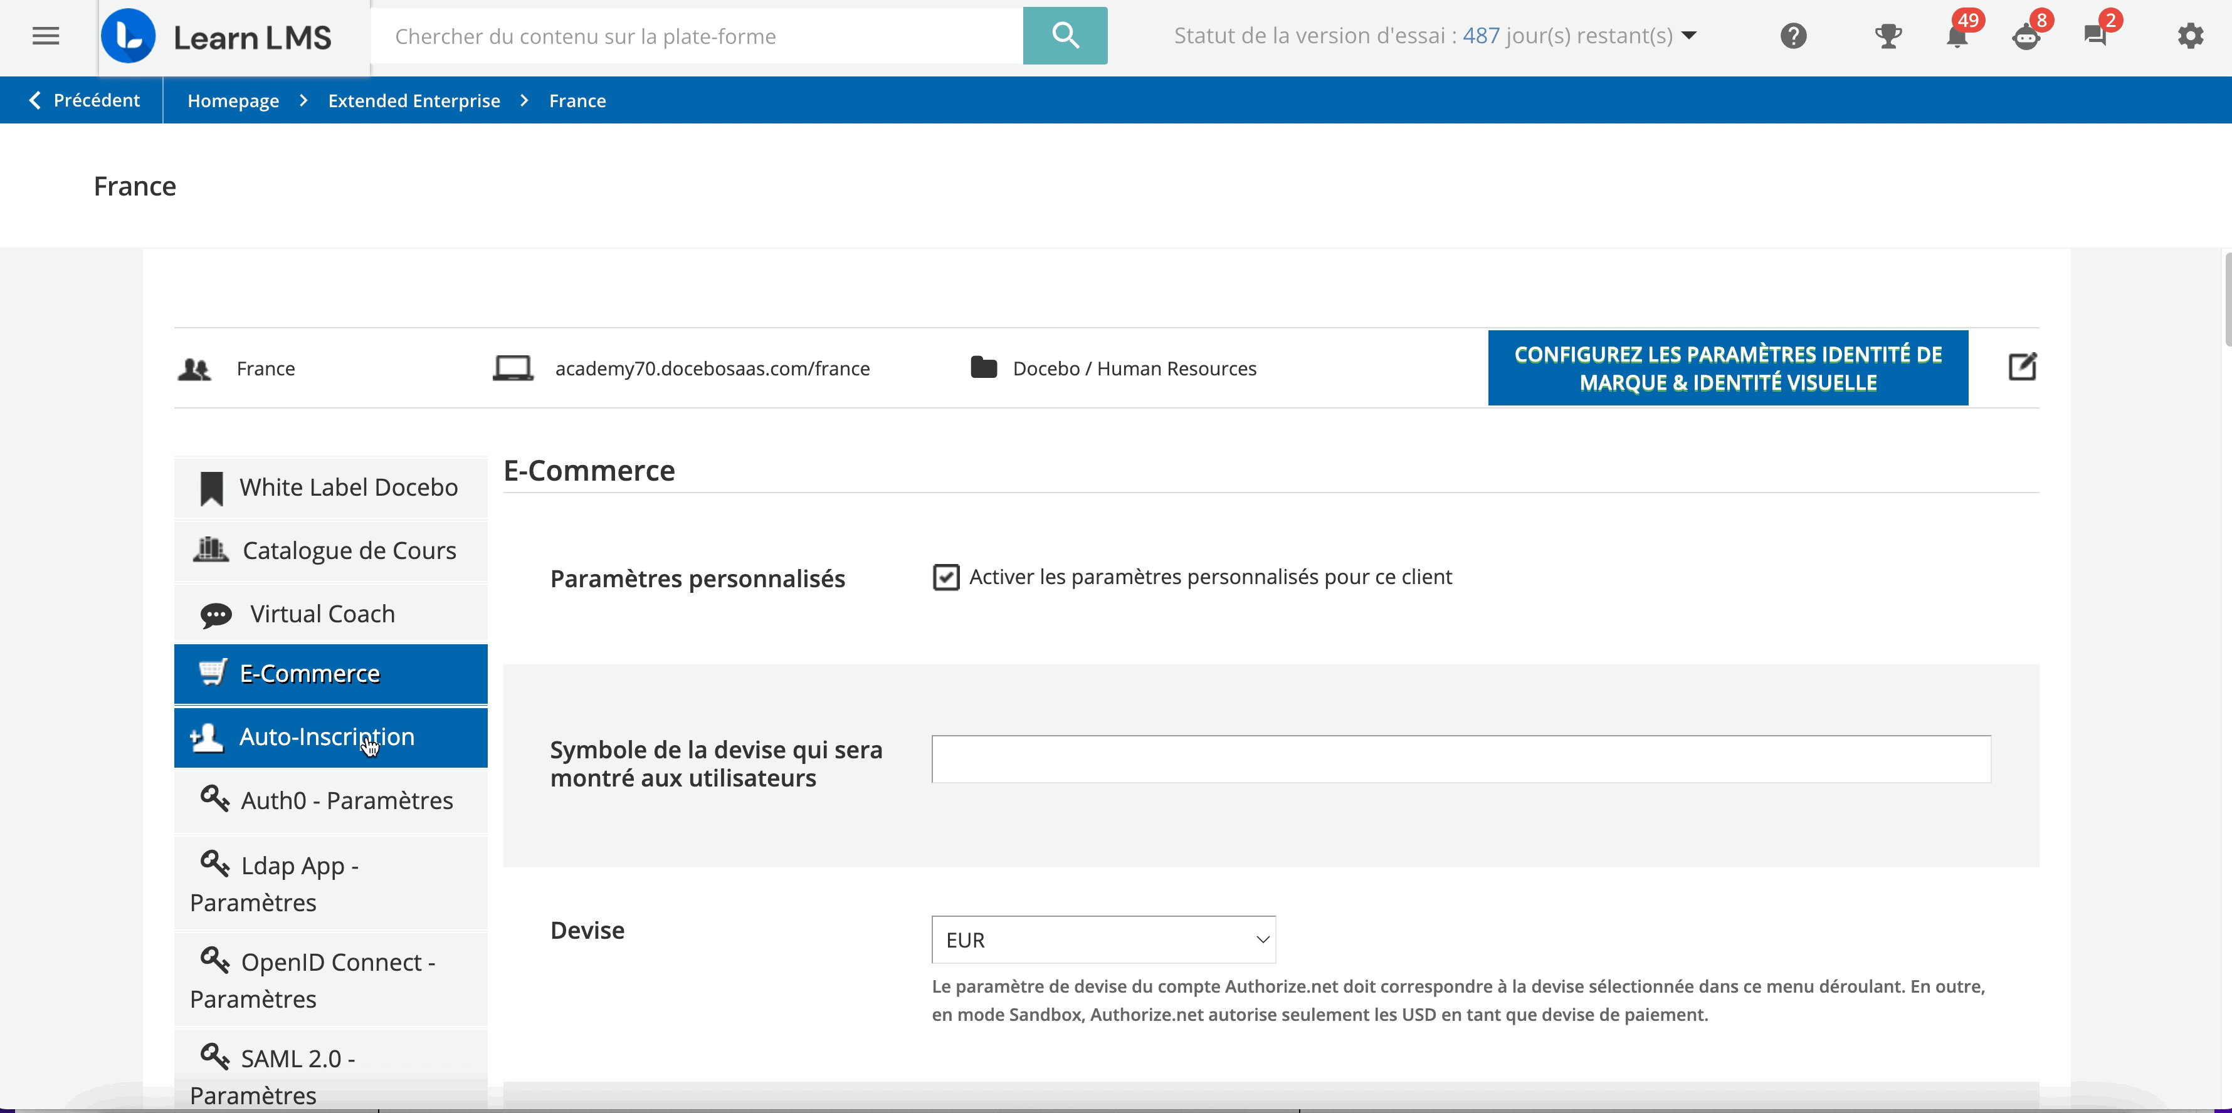Click the France breadcrumb item
Image resolution: width=2232 pixels, height=1113 pixels.
click(x=577, y=100)
